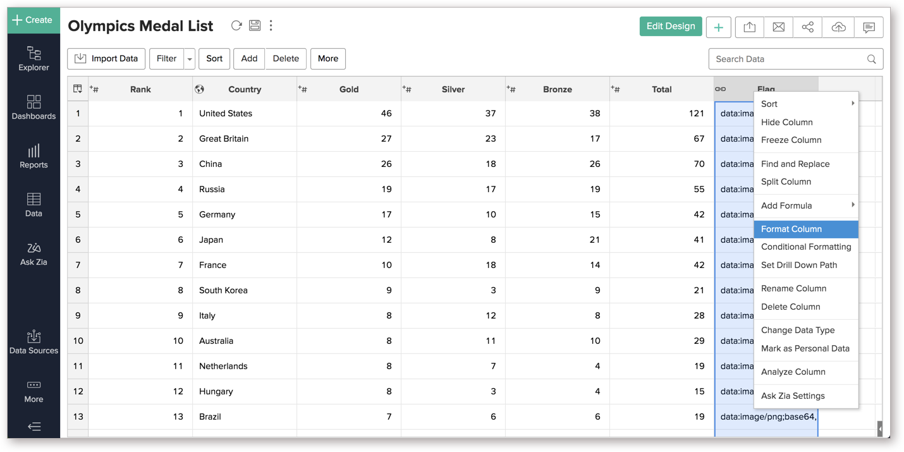Save the workspace using the save icon

(x=255, y=25)
